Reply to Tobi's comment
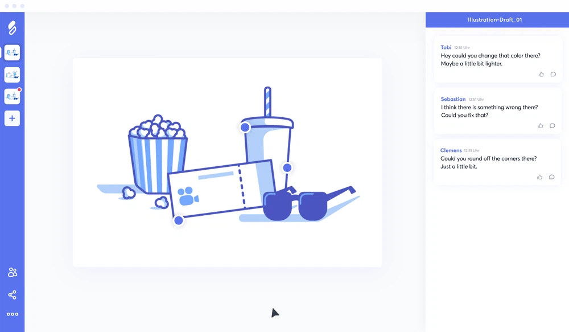The image size is (569, 332). pyautogui.click(x=553, y=74)
